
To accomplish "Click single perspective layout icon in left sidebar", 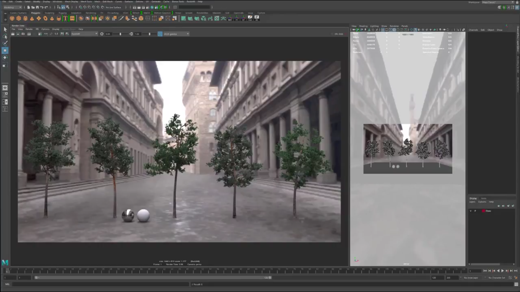I will point(5,88).
